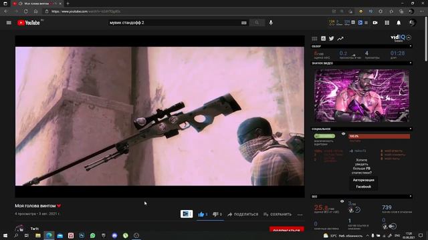Open the YouTube account avatar menu
This screenshot has width=428, height=240.
pos(412,23)
